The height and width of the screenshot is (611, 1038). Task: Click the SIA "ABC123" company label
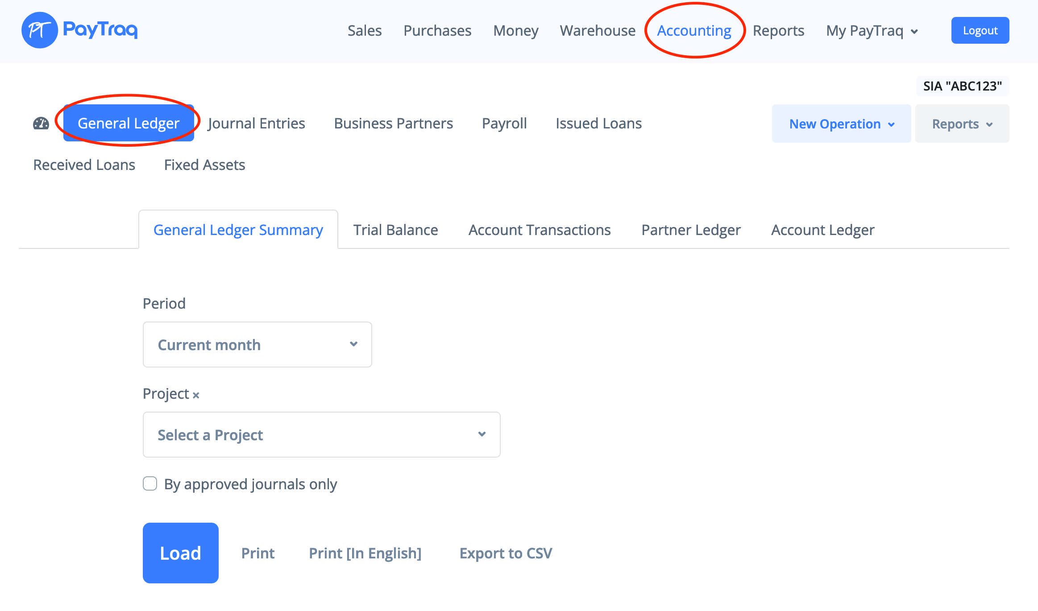962,86
